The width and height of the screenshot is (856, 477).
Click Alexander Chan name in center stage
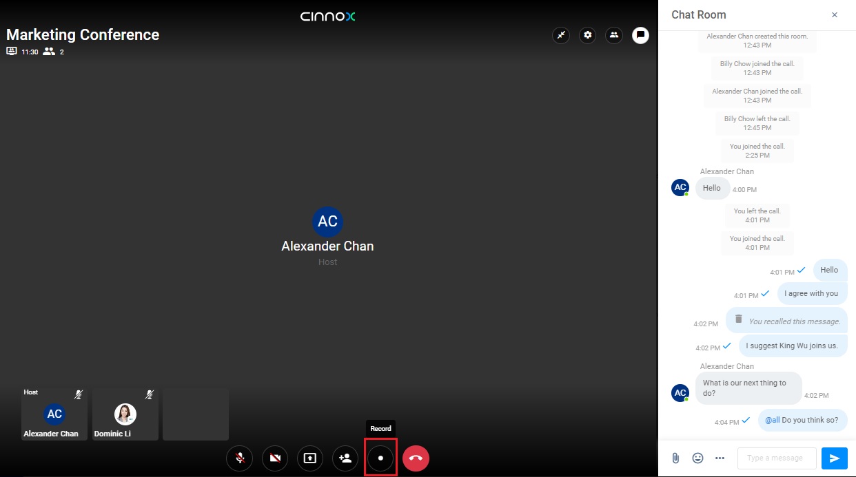click(x=328, y=246)
